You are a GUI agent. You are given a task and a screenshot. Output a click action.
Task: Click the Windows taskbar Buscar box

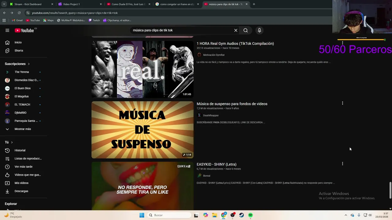[x=169, y=215]
